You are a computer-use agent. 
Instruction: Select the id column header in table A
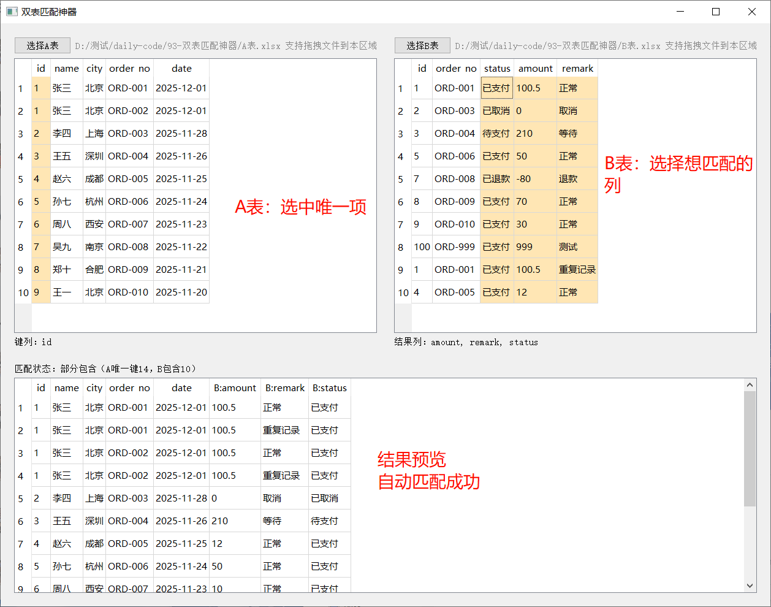click(x=40, y=69)
